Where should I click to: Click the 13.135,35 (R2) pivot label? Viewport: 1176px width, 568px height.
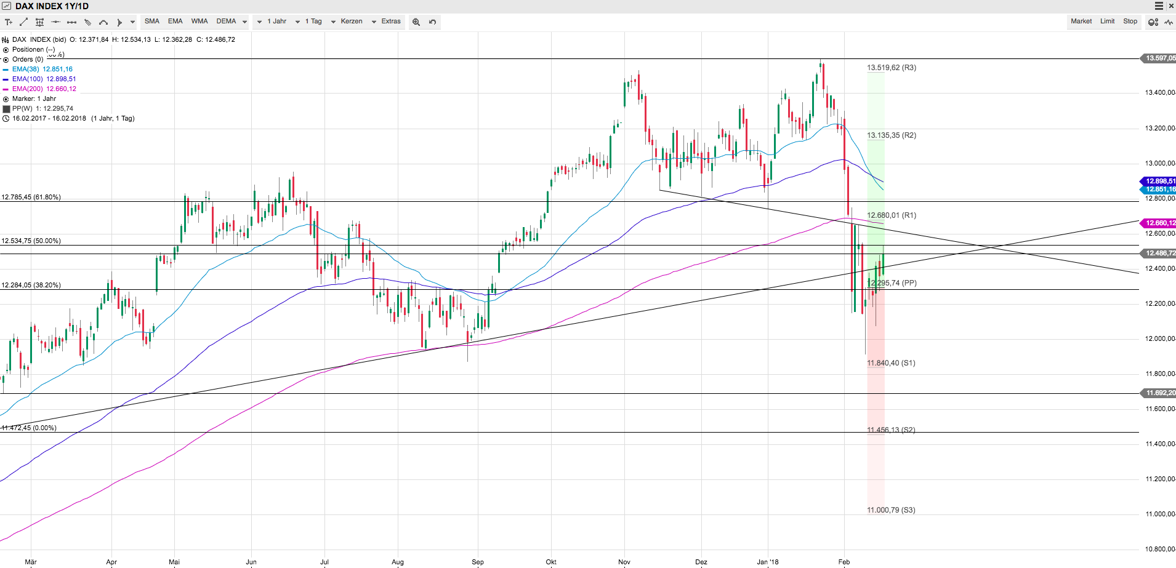pos(892,135)
